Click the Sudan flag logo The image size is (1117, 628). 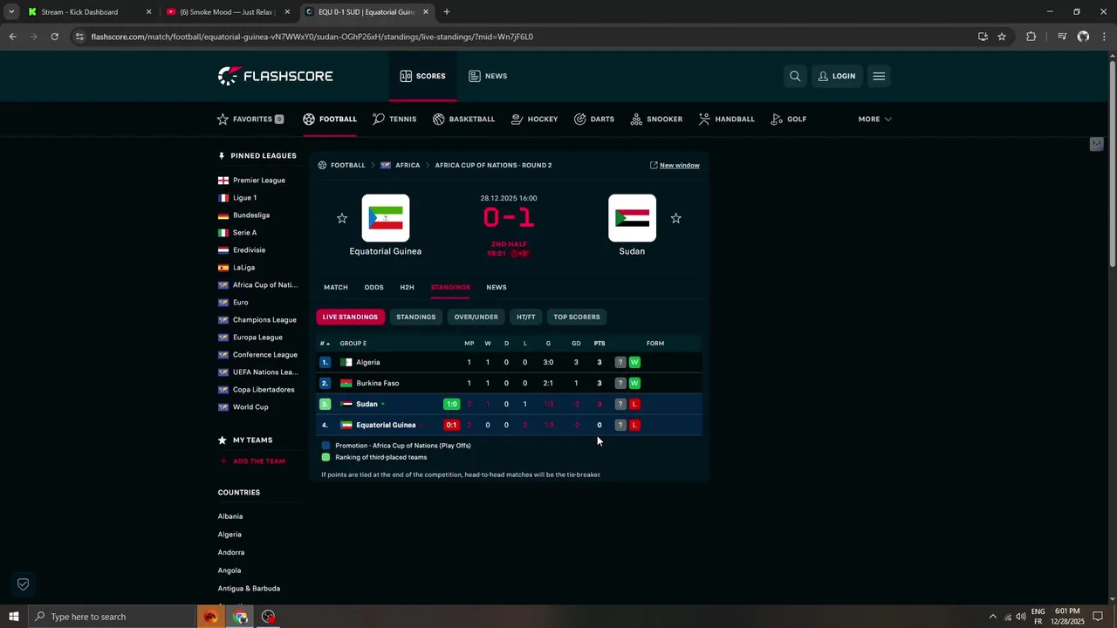coord(632,218)
